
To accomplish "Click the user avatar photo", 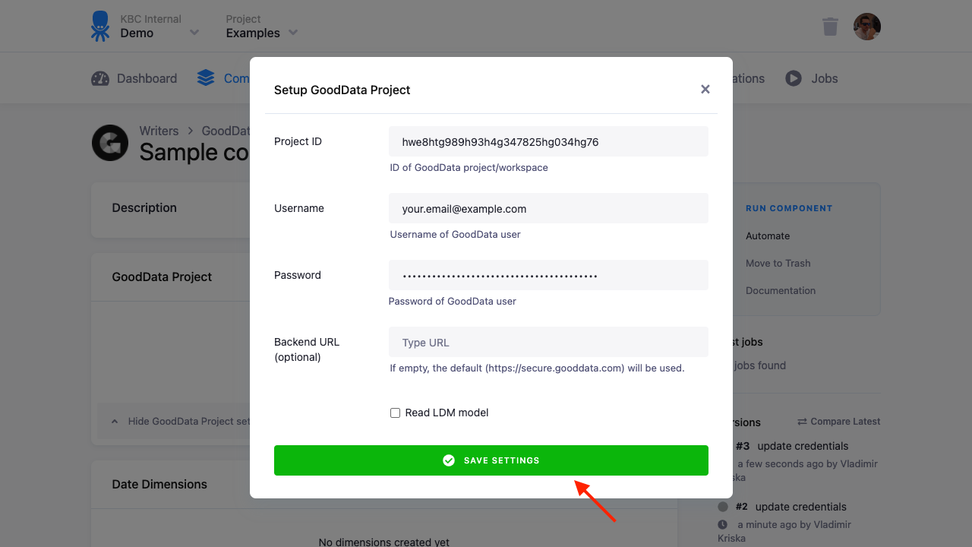I will 867,27.
